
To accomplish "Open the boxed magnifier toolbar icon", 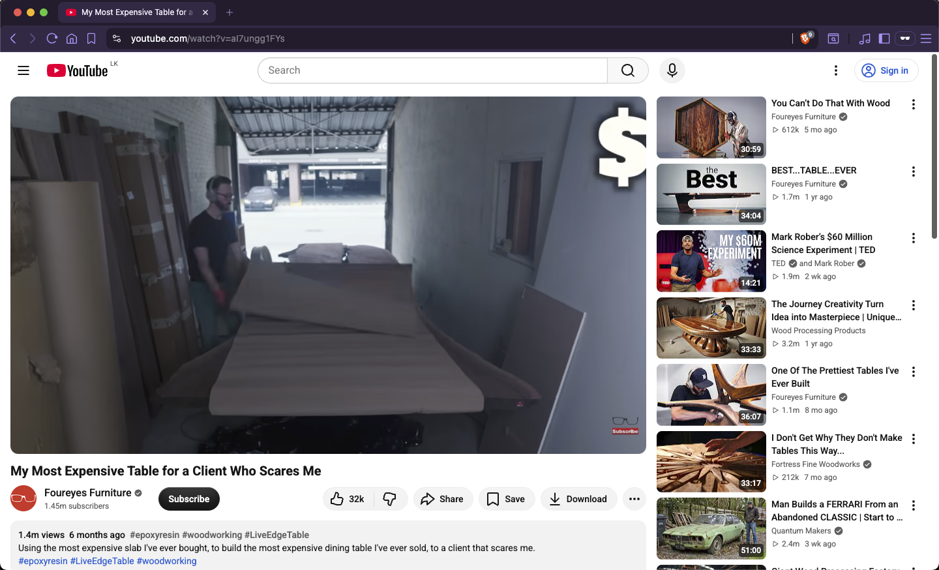I will click(x=833, y=38).
